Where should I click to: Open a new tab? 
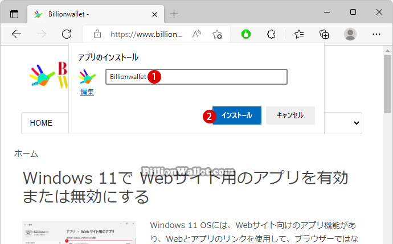174,14
